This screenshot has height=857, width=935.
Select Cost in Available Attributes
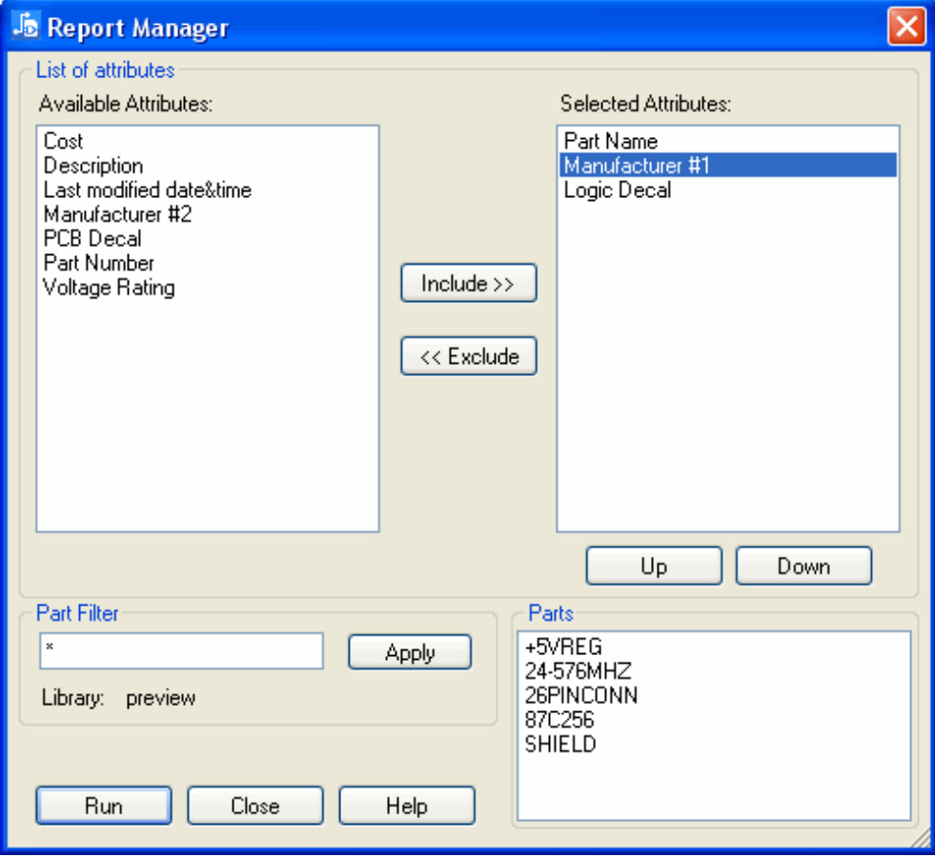pos(64,141)
